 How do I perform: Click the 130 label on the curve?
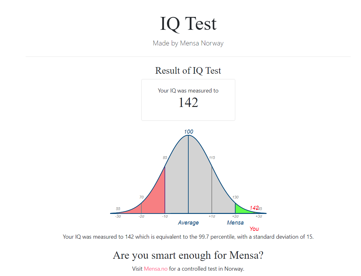coord(235,197)
